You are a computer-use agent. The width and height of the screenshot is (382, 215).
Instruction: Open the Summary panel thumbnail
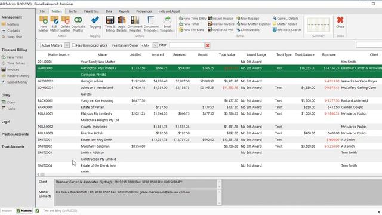318,25
